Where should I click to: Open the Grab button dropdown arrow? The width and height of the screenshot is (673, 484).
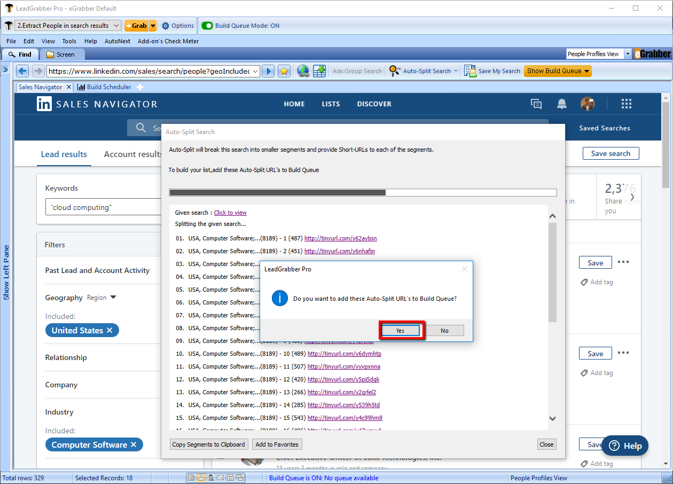[x=153, y=26]
